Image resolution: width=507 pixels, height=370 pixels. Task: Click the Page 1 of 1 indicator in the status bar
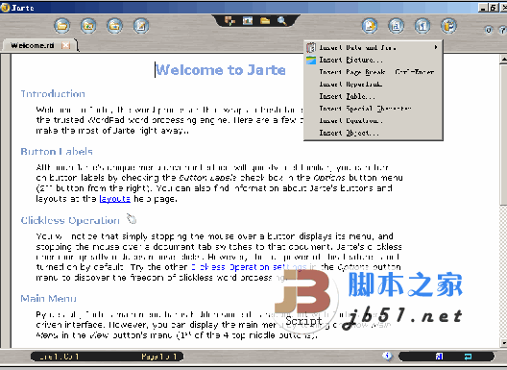pyautogui.click(x=158, y=357)
